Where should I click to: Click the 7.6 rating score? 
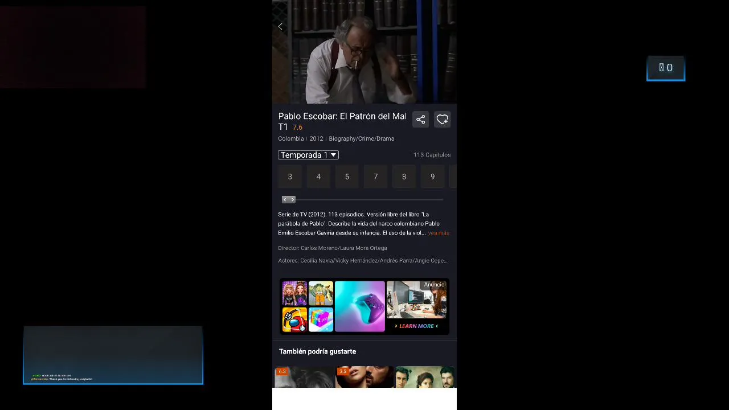point(297,128)
